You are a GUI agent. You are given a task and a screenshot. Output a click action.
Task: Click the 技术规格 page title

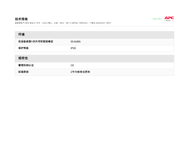click(21, 19)
